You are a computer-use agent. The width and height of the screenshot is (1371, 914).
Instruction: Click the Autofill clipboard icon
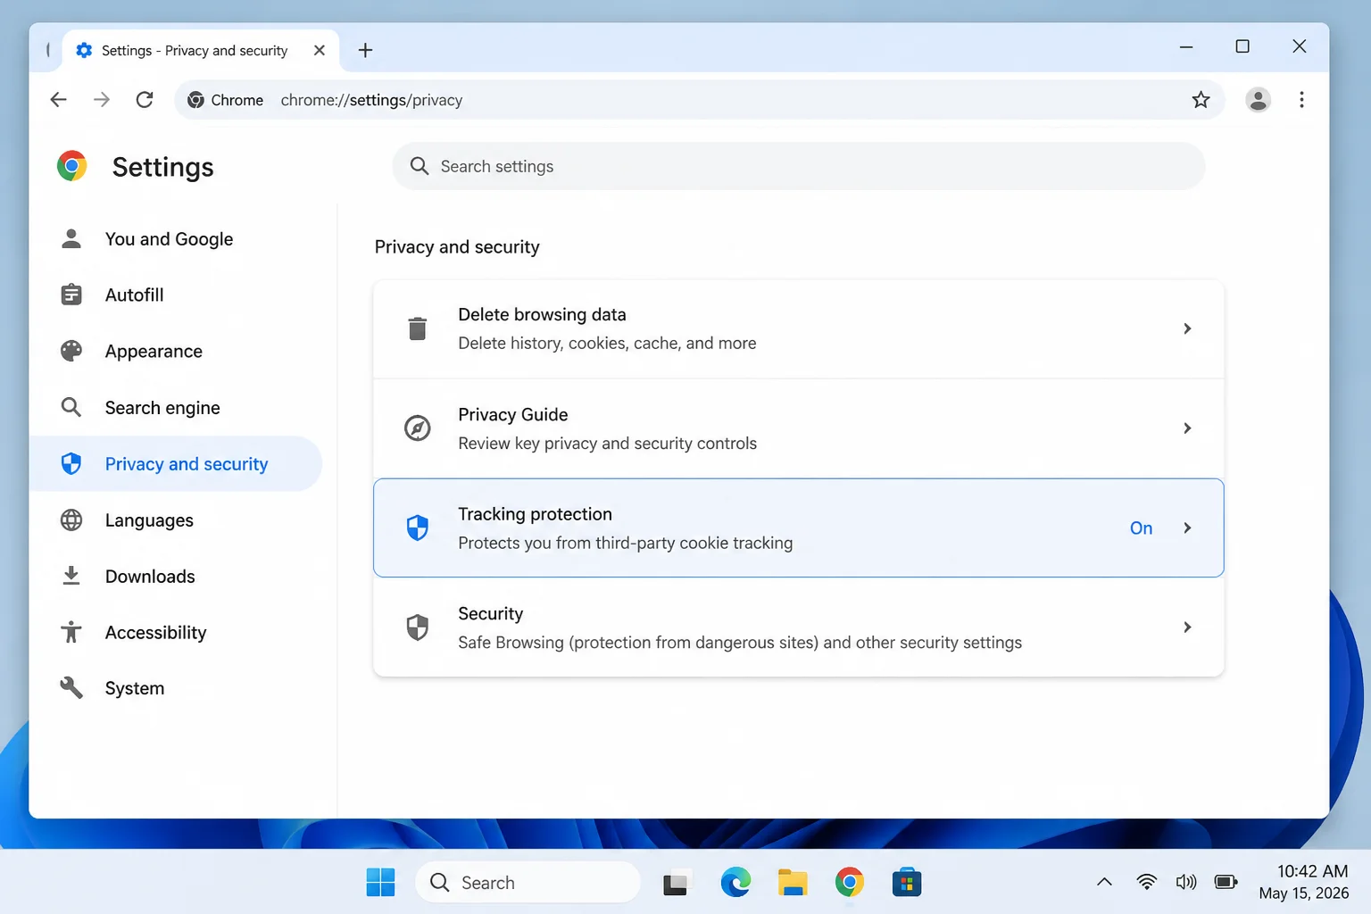(71, 295)
